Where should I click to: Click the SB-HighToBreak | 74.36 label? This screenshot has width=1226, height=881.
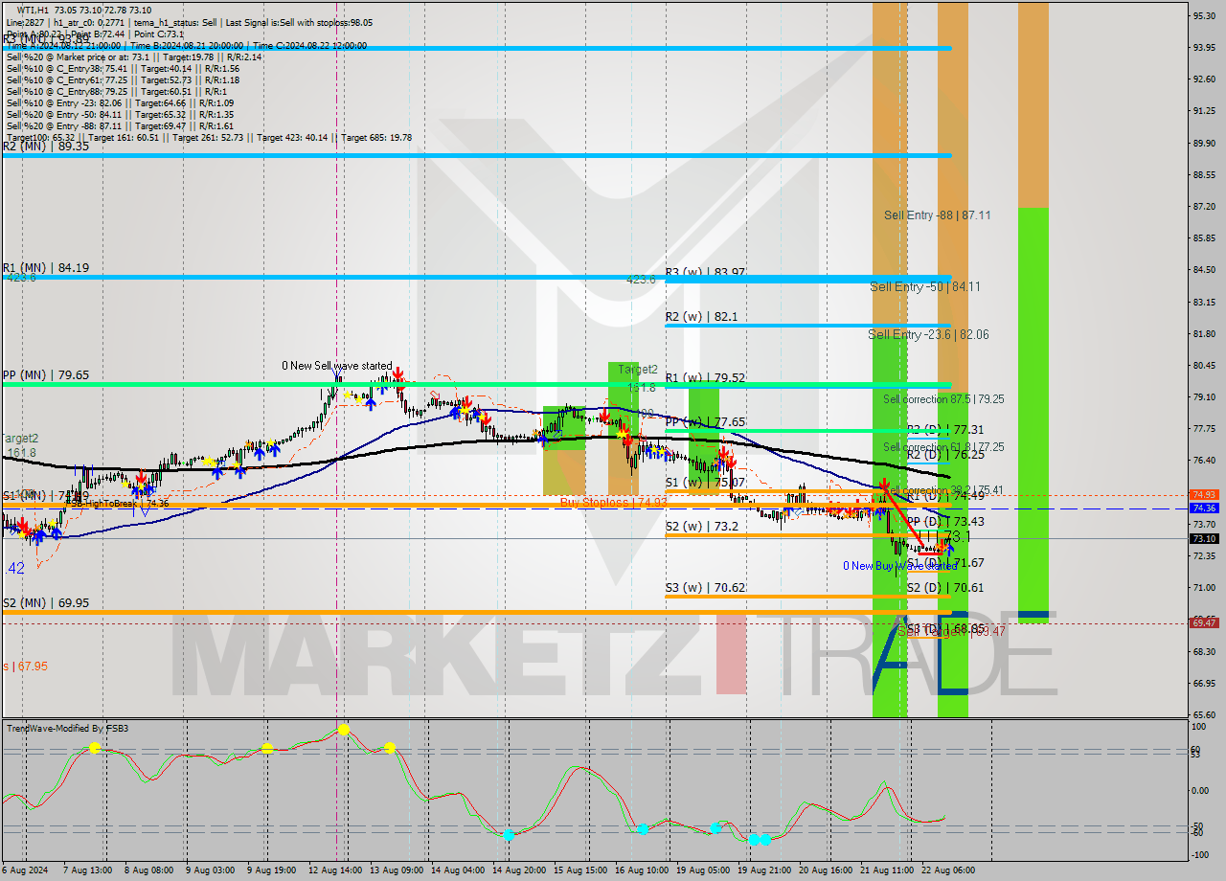(120, 503)
